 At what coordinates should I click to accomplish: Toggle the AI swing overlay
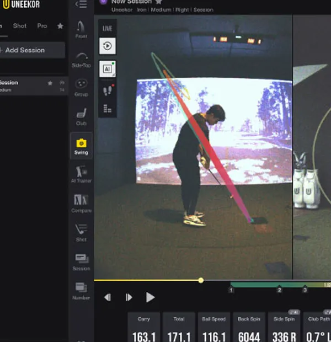tap(107, 69)
